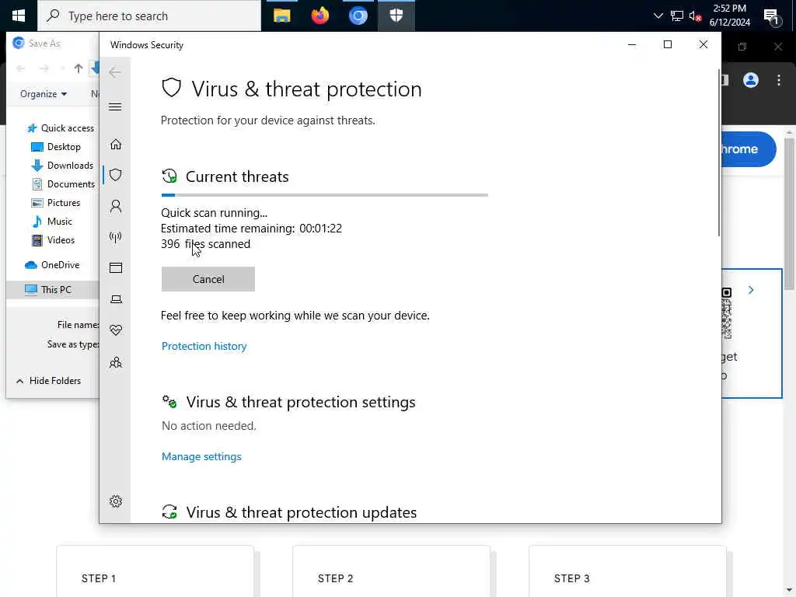The height and width of the screenshot is (597, 796).
Task: Click the next chevron on the browser page card
Action: (751, 290)
